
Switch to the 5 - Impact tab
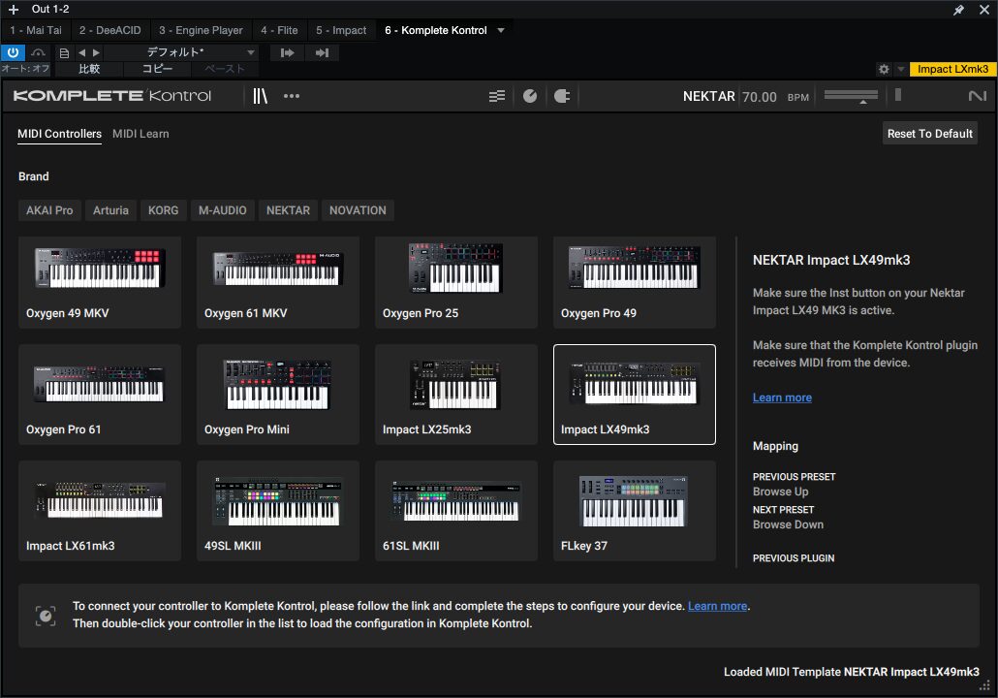click(x=341, y=30)
